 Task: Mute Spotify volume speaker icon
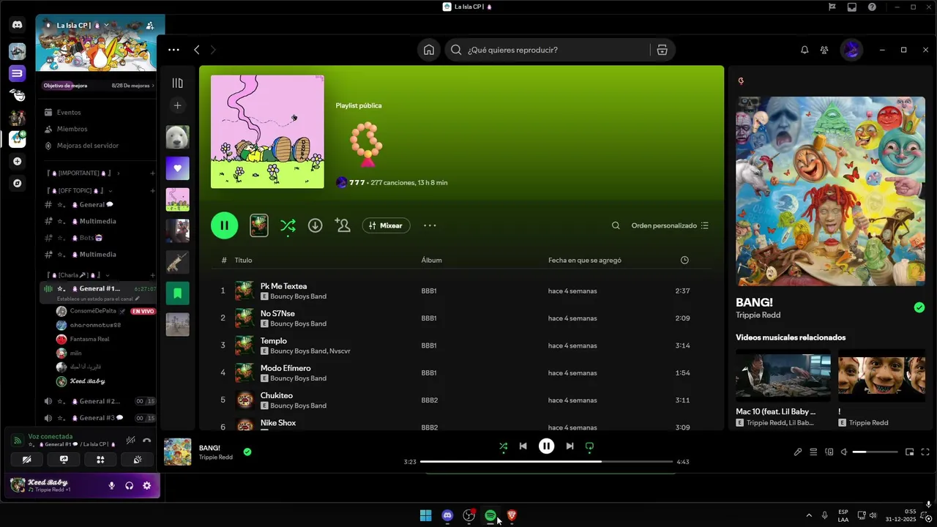click(x=844, y=452)
